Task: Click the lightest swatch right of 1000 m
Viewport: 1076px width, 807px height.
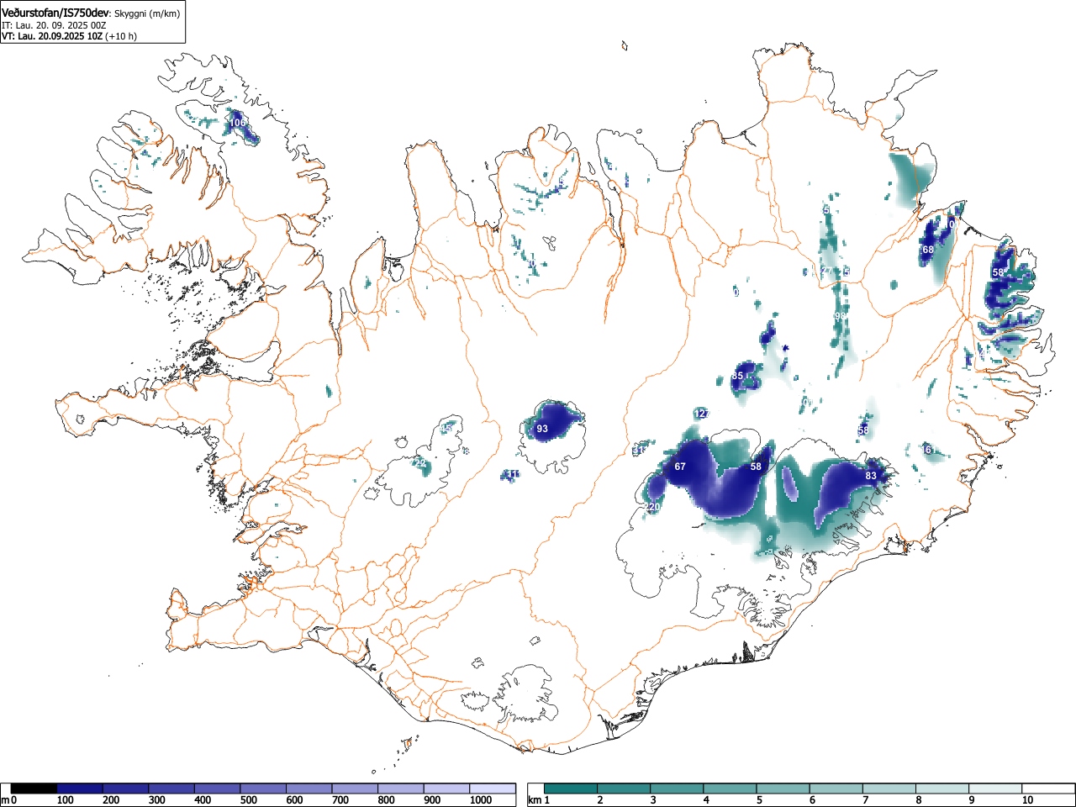Action: [x=493, y=789]
